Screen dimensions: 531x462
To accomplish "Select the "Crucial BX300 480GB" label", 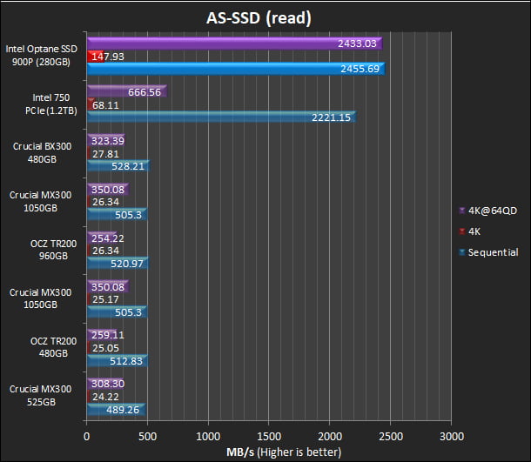I will [42, 152].
